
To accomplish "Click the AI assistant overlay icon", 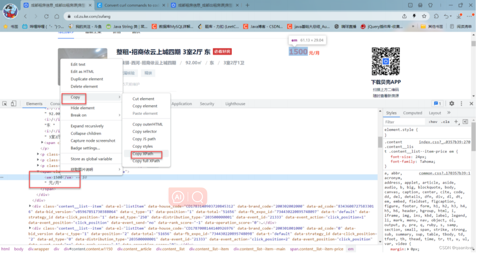I will (x=178, y=197).
